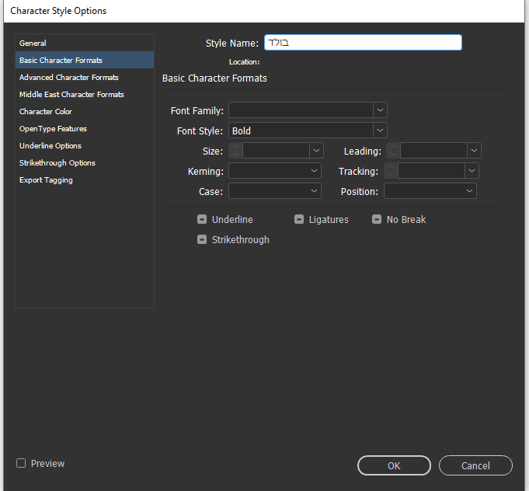Toggle the Strikethrough checkbox

(x=202, y=240)
